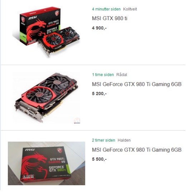Open the Halden MSI GeForce GTX 980 Ti listing title
This screenshot has height=192, width=193.
coord(137,150)
